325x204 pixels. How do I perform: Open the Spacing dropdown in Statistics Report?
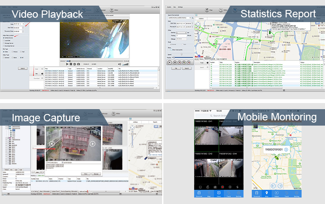point(182,33)
